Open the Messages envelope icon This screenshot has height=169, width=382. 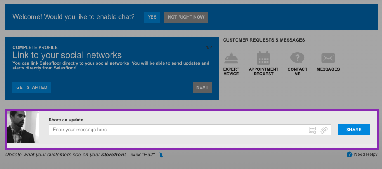pyautogui.click(x=328, y=58)
